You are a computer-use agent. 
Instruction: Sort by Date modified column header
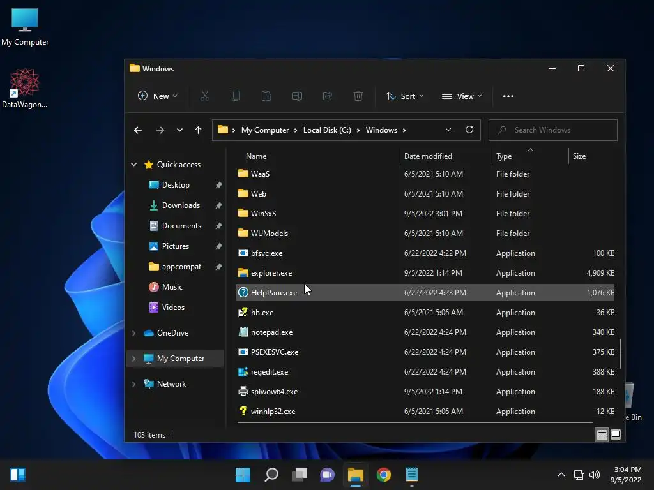(x=428, y=156)
